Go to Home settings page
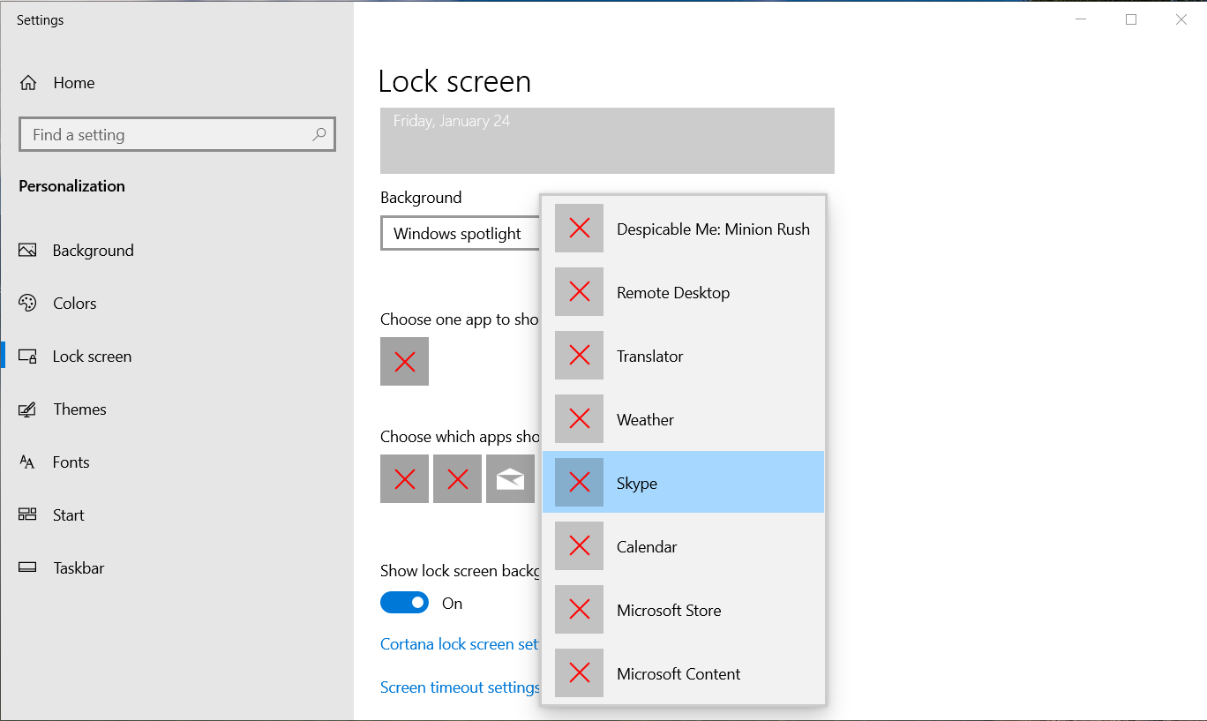This screenshot has width=1207, height=721. pos(176,83)
